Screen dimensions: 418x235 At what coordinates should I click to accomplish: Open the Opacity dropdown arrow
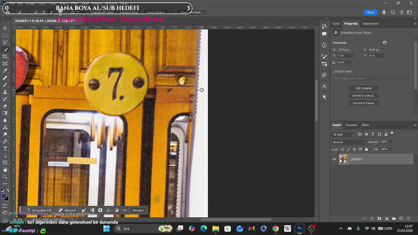(391, 142)
